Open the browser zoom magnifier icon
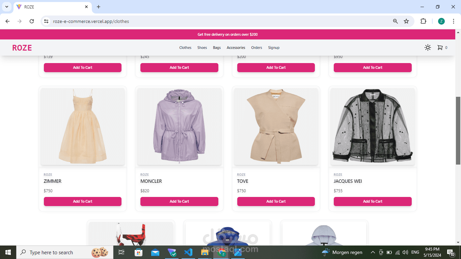This screenshot has width=461, height=259. point(396,21)
